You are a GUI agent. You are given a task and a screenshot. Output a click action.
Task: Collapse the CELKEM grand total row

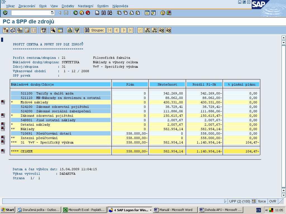pos(3,151)
